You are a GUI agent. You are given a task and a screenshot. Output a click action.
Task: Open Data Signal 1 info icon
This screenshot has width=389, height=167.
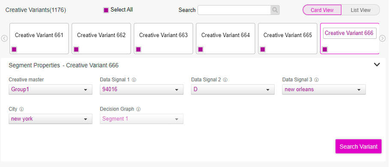click(134, 80)
